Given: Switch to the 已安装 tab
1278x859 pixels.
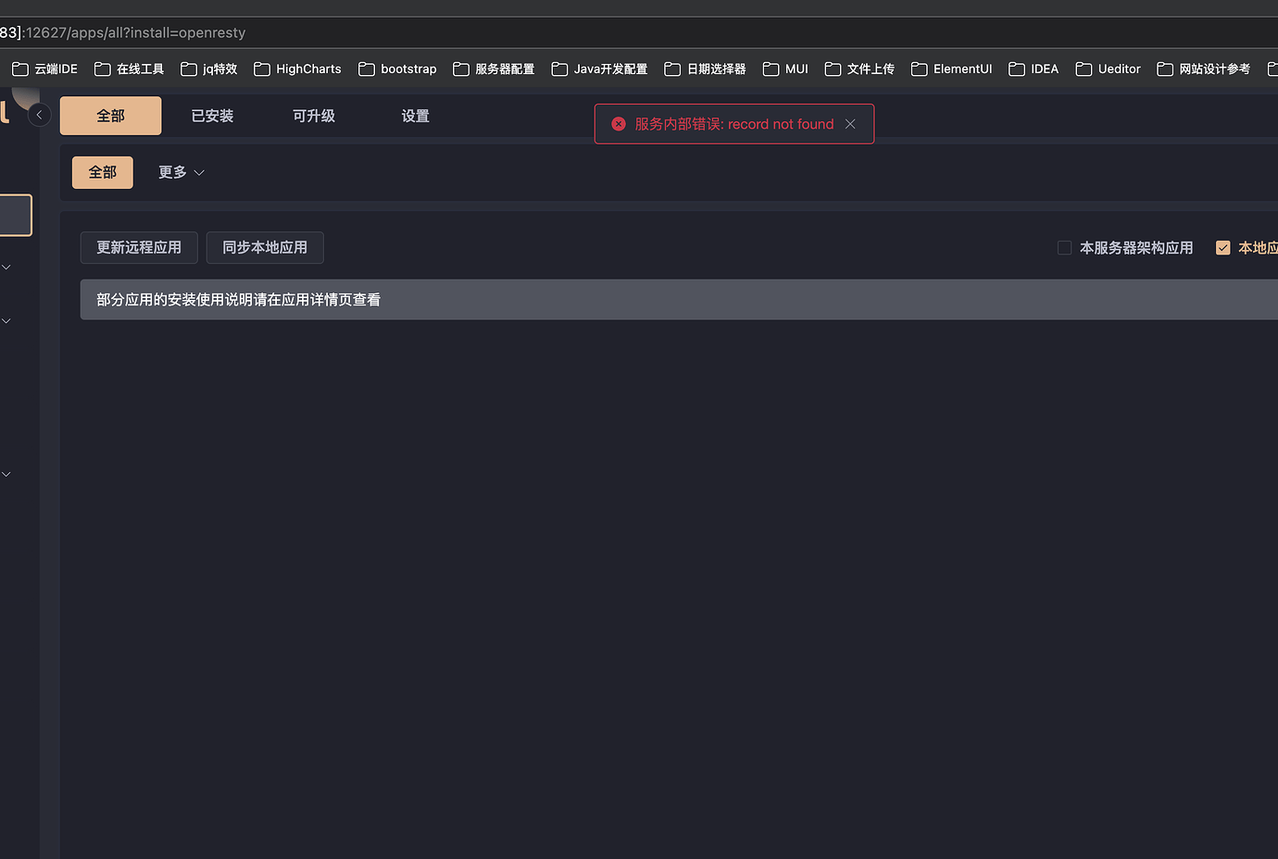Looking at the screenshot, I should tap(212, 116).
